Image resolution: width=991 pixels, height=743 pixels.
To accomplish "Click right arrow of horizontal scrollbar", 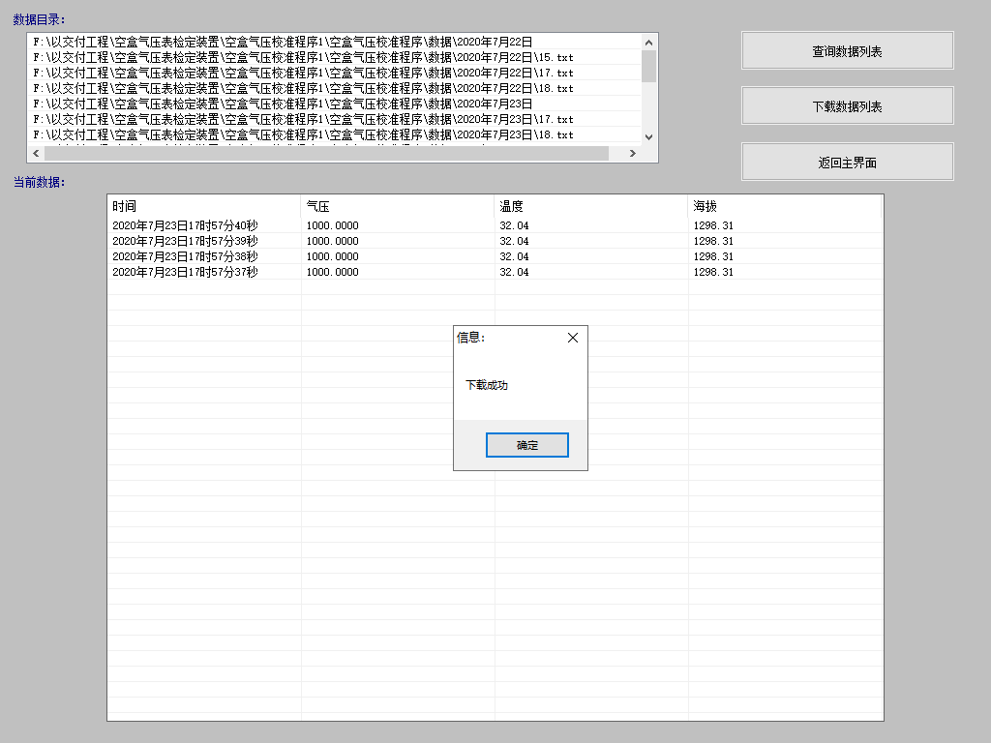I will [x=632, y=154].
